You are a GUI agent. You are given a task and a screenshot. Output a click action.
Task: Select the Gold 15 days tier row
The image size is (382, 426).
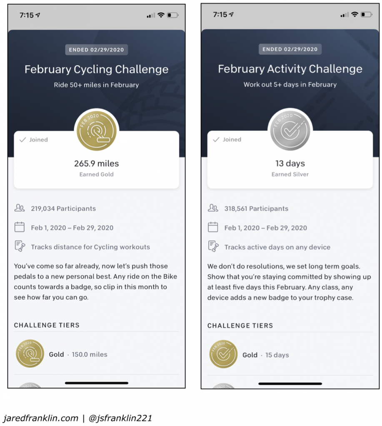point(290,355)
